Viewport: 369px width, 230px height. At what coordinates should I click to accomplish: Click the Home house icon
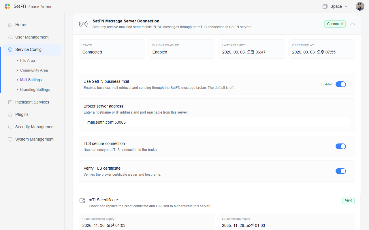10,25
